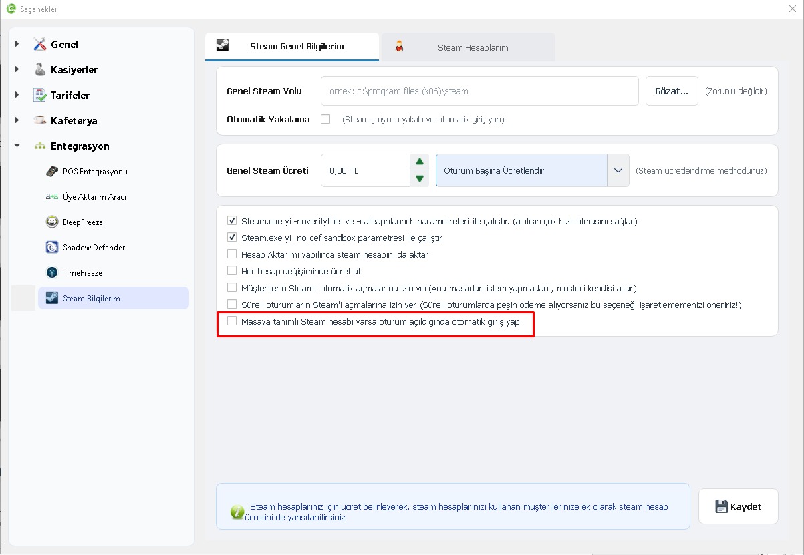Expand the Kasiyerler tree arrow
The width and height of the screenshot is (804, 555).
coord(17,69)
